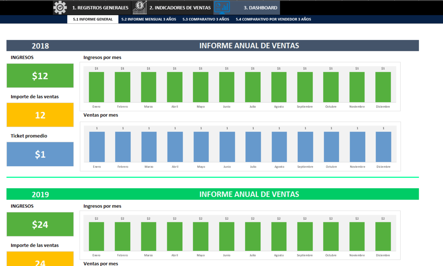
Task: Click the Mayo axis label in 2018 Ingresos chart
Action: [x=201, y=107]
